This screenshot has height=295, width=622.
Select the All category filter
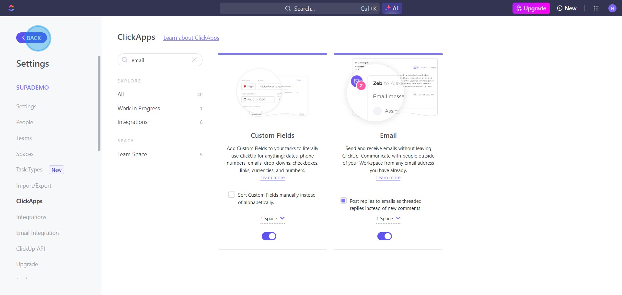[160, 94]
